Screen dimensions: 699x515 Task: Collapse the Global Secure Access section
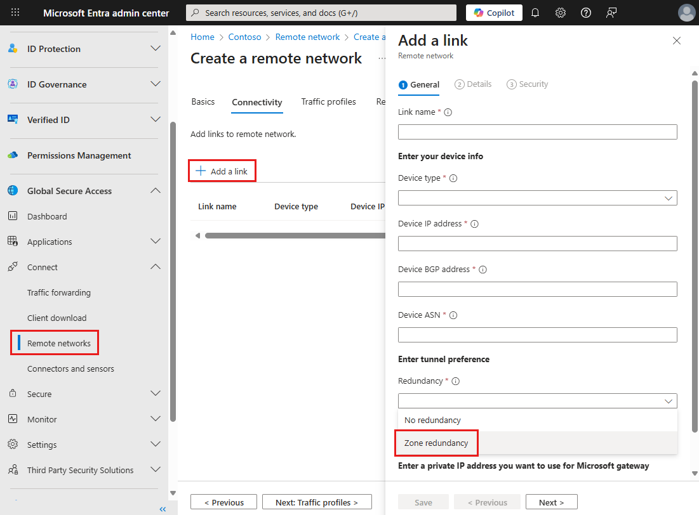click(x=155, y=191)
